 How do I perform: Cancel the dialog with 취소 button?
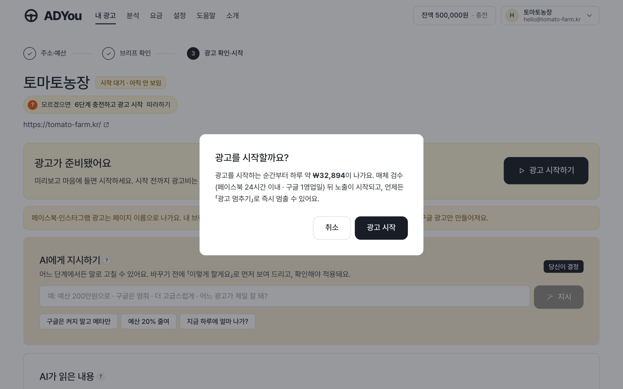coord(332,228)
